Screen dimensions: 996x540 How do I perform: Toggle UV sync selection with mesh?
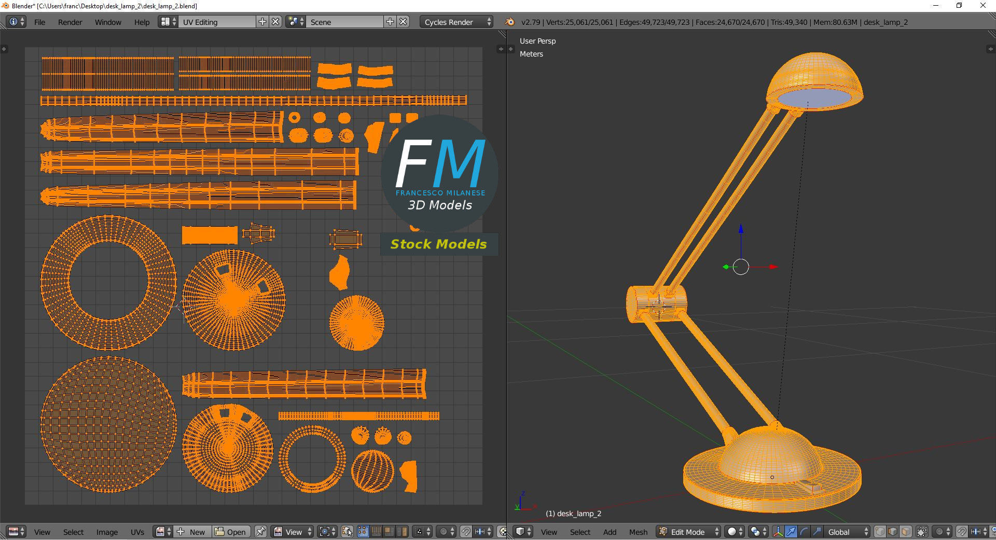pyautogui.click(x=347, y=532)
